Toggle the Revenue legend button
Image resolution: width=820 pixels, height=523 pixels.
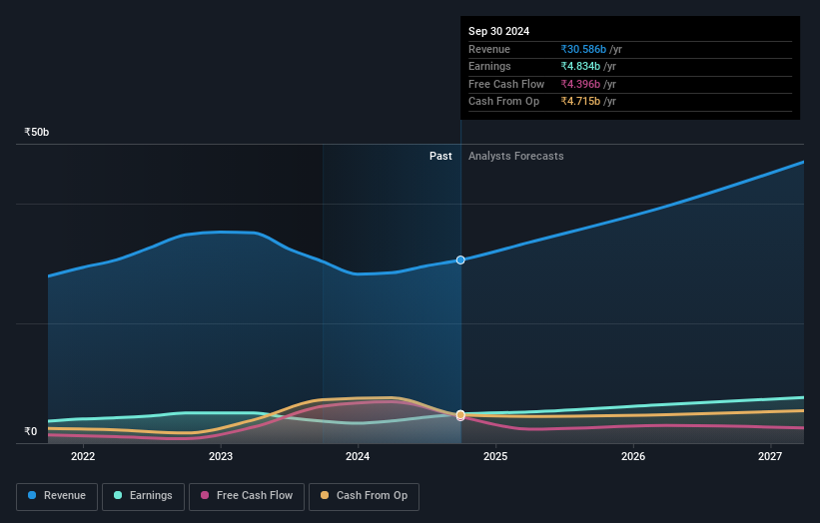pos(57,496)
